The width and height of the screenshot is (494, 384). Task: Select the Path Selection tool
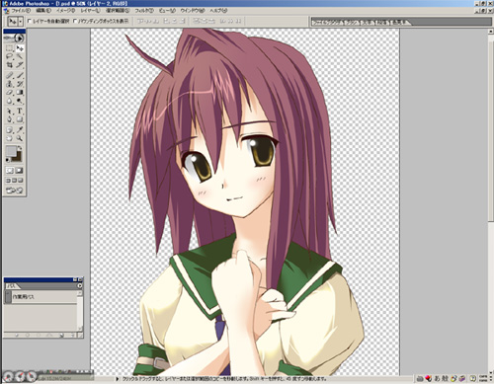(x=10, y=112)
